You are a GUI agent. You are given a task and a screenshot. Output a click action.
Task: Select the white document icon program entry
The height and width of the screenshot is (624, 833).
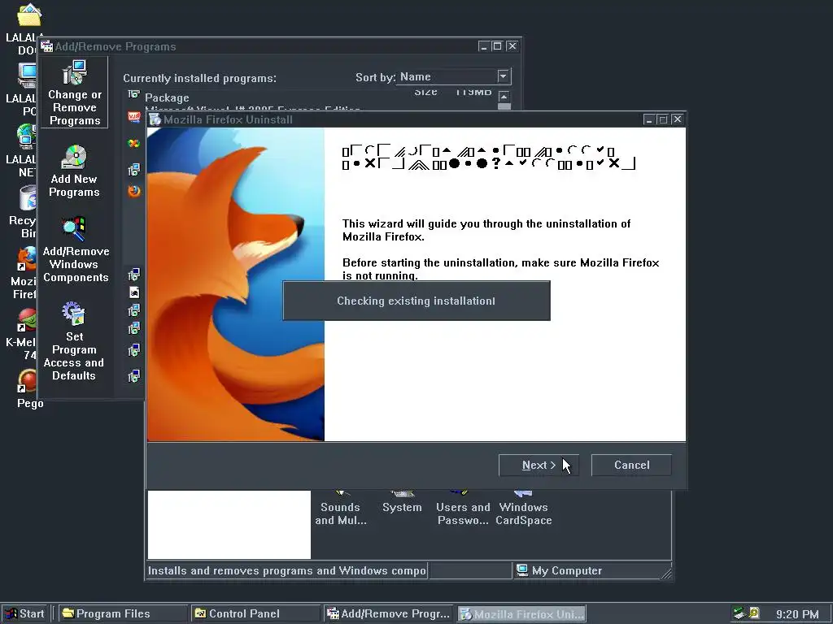[134, 292]
